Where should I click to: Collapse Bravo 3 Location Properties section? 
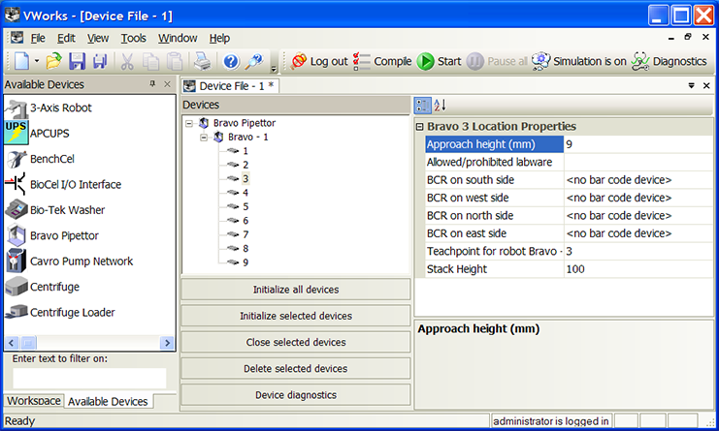[419, 127]
